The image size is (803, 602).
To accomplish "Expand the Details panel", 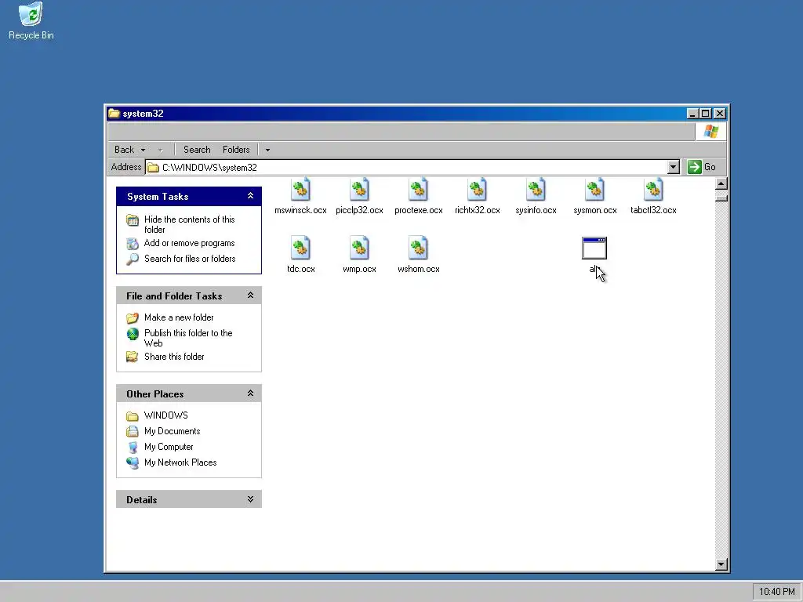I will (250, 499).
